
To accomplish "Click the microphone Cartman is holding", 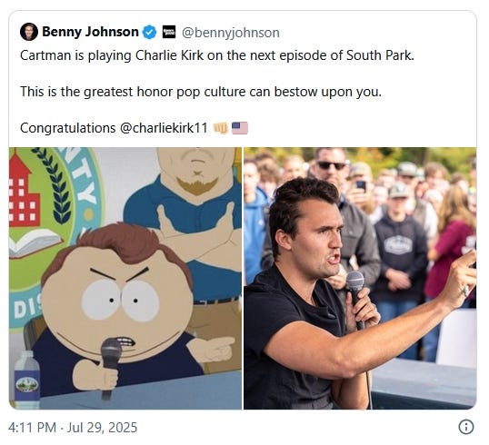I will 110,367.
